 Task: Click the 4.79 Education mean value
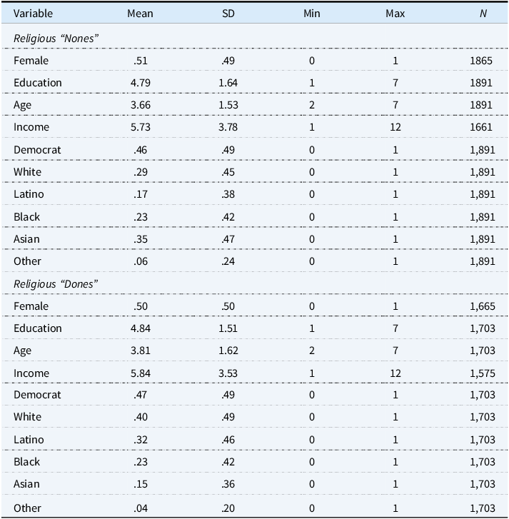click(x=140, y=83)
